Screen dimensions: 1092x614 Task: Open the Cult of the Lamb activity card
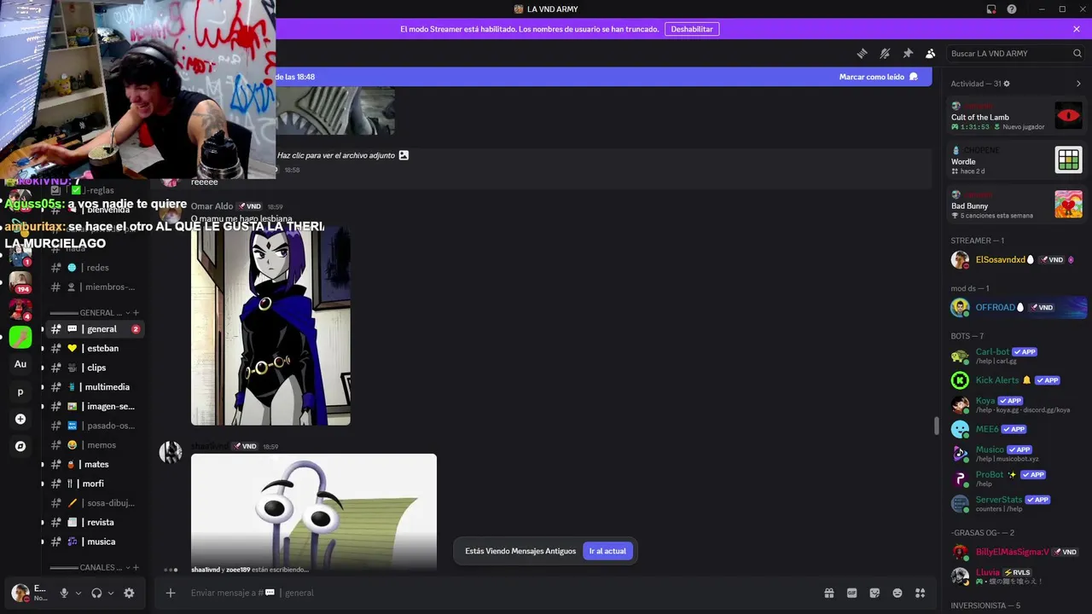coord(1017,116)
